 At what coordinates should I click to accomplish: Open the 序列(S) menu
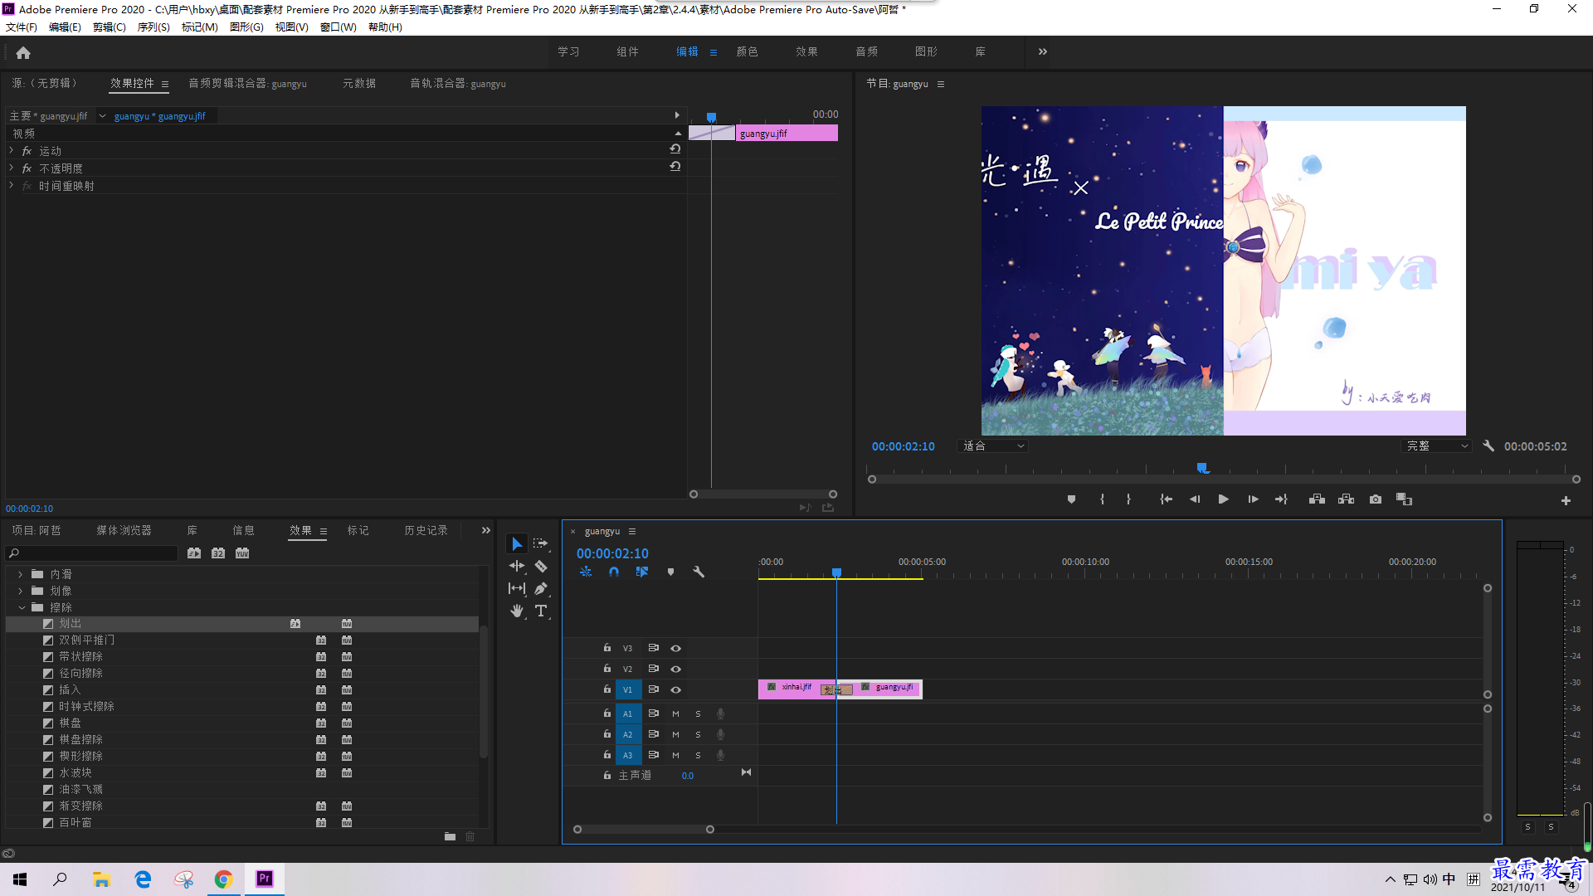click(x=153, y=27)
